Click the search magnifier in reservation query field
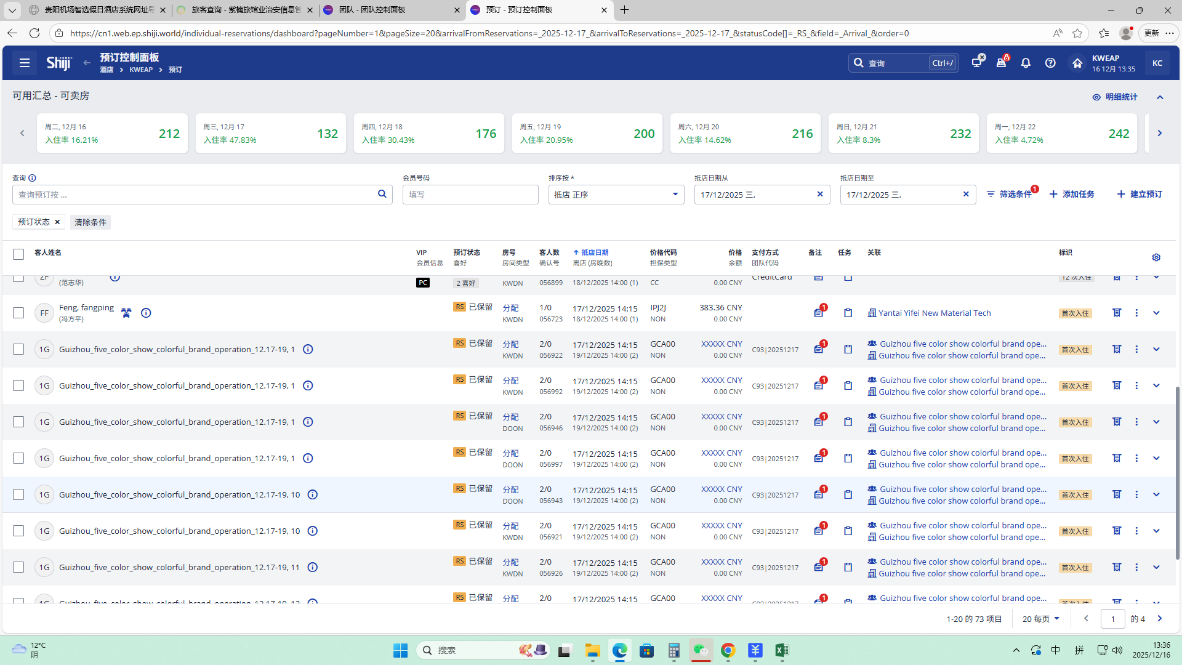1182x665 pixels. click(382, 194)
